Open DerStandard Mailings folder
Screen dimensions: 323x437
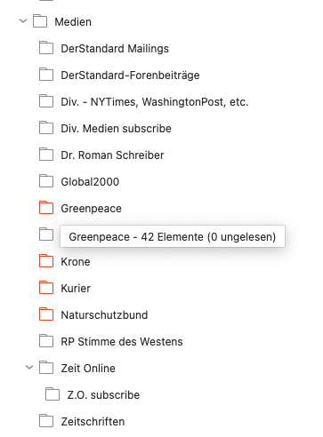click(x=115, y=49)
